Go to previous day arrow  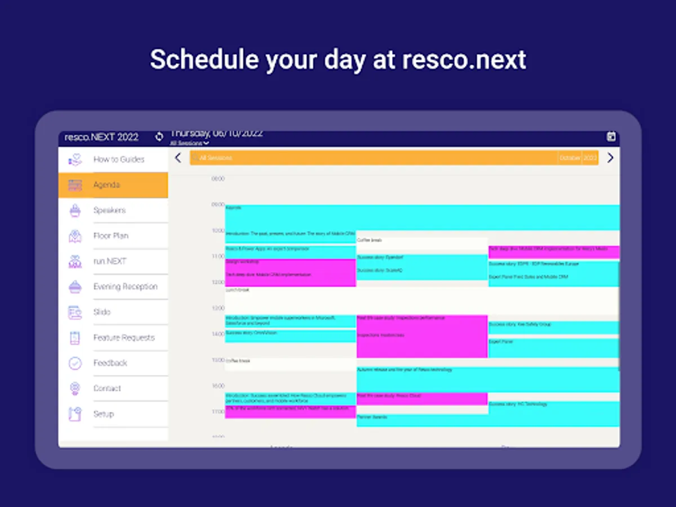[x=178, y=158]
